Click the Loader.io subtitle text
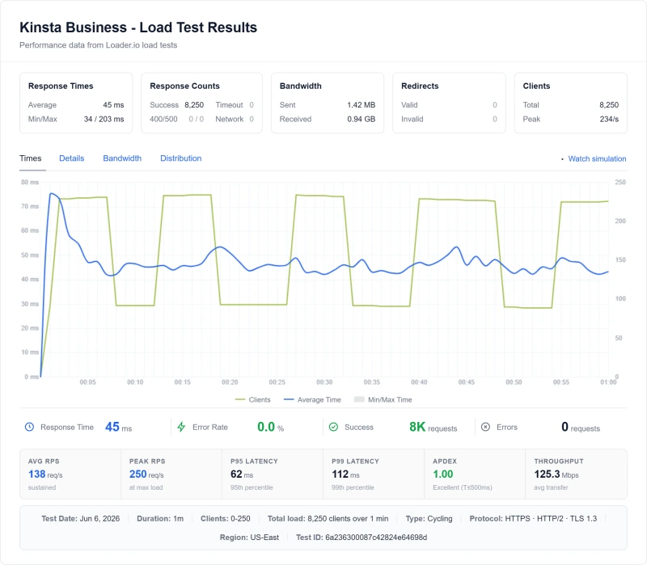The width and height of the screenshot is (647, 565). pyautogui.click(x=98, y=45)
